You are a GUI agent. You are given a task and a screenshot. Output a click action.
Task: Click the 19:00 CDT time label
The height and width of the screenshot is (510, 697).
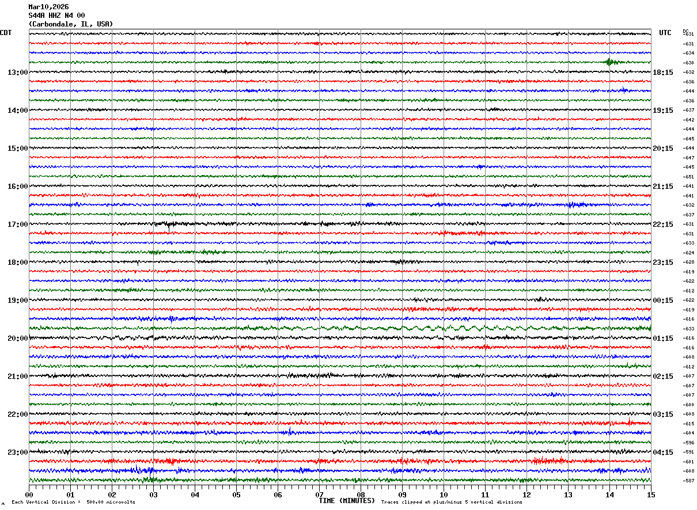pyautogui.click(x=18, y=300)
